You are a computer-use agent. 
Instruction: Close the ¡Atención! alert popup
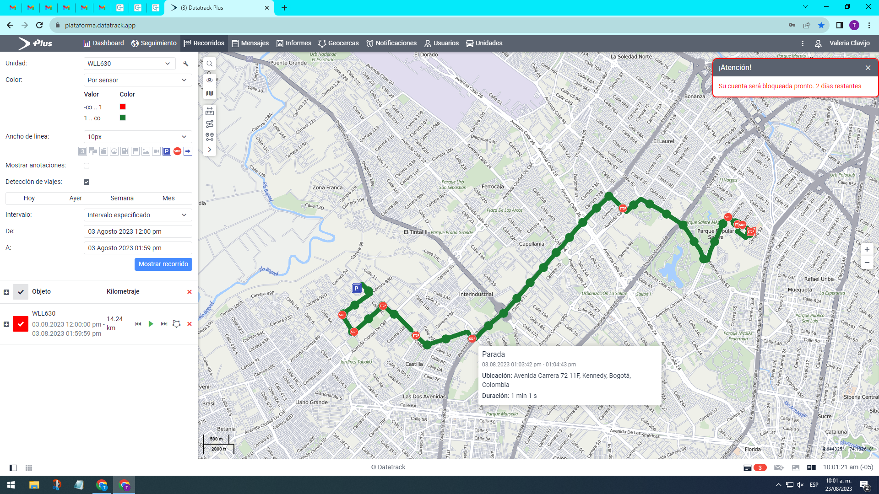pyautogui.click(x=868, y=68)
